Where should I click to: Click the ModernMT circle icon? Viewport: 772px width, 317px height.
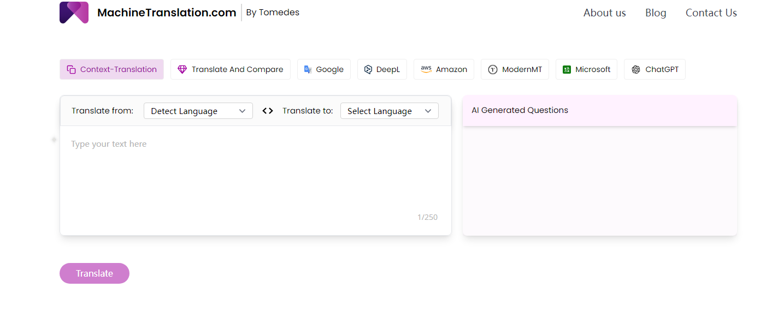493,69
